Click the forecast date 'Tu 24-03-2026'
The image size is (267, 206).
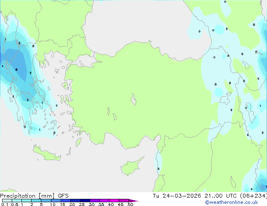point(177,196)
